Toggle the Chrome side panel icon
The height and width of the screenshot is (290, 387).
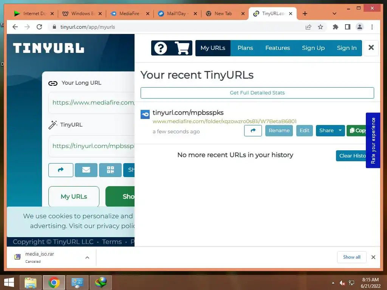tap(348, 27)
